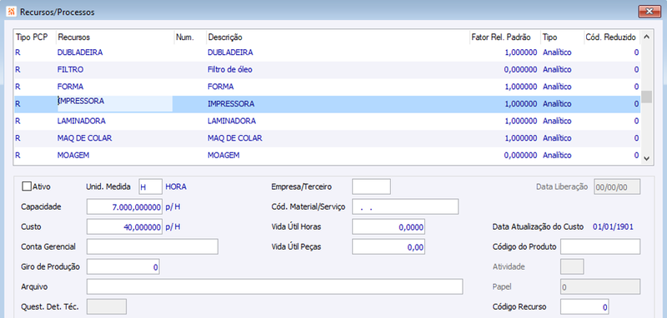Screen dimensions: 667x318
Task: Click the Unid. Medida field containing H
Action: [x=151, y=186]
